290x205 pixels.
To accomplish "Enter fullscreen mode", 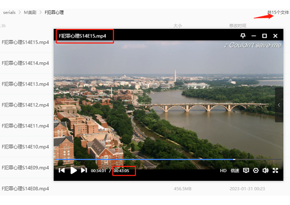I will click(x=275, y=170).
